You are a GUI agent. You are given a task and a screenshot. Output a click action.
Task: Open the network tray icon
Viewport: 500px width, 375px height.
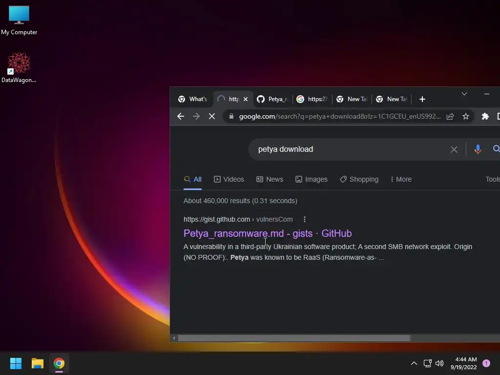pyautogui.click(x=428, y=363)
